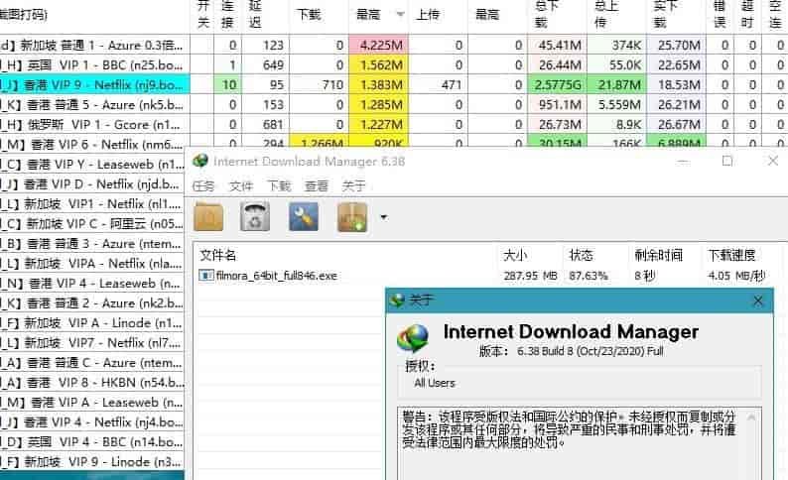Select the 新加坡 VIPA - Netflix server row
The width and height of the screenshot is (788, 480).
click(92, 263)
